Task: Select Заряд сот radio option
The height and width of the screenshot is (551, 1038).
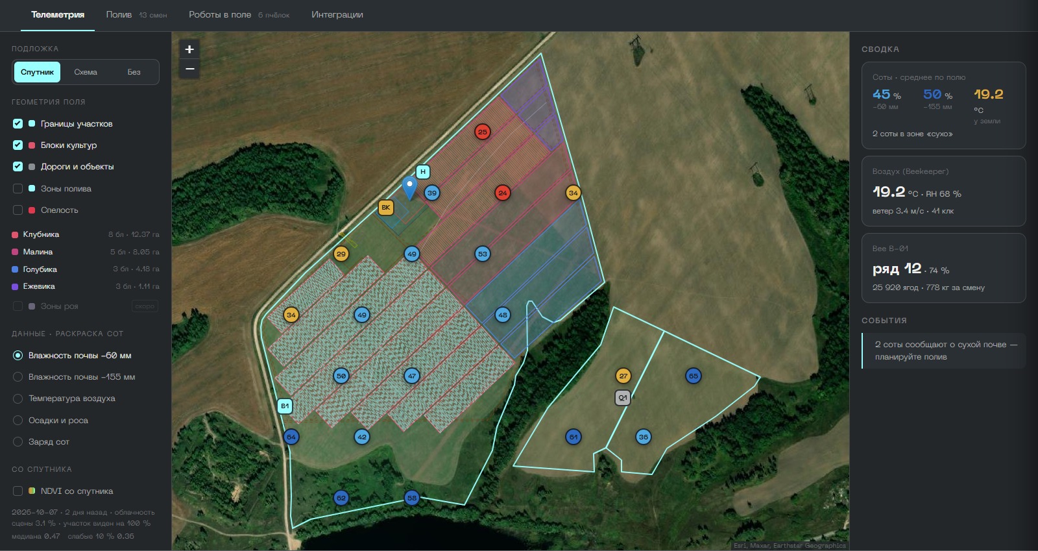Action: [18, 441]
